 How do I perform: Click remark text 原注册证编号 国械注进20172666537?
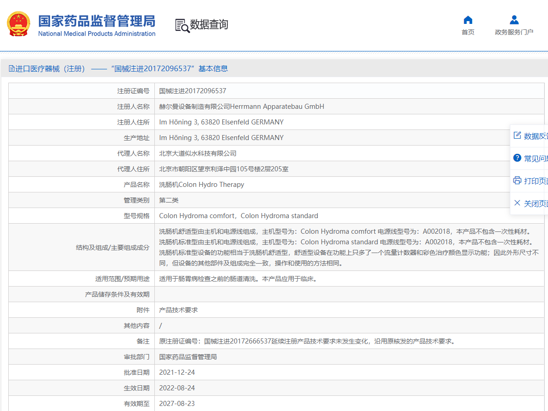[x=308, y=341]
